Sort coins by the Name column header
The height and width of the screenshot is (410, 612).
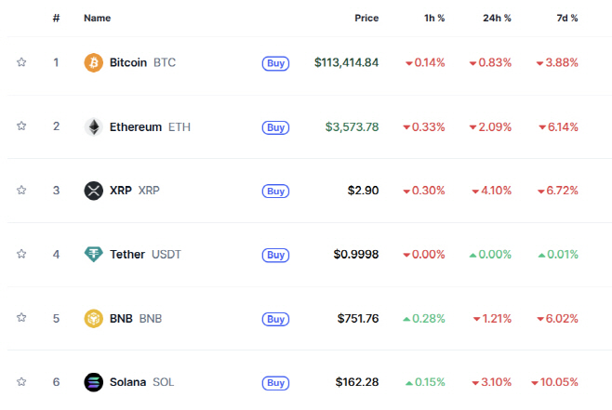[97, 18]
